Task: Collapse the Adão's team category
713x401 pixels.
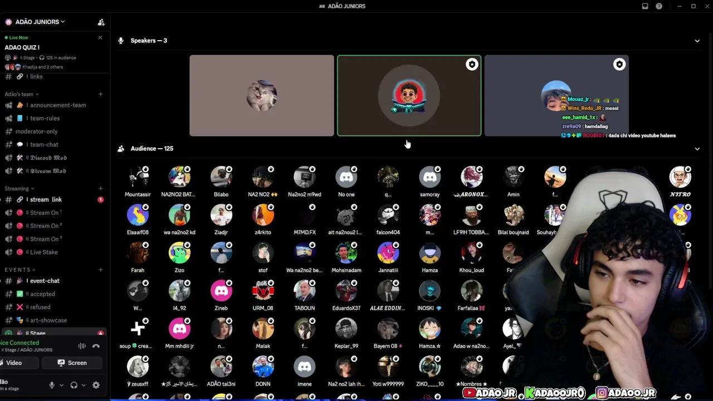Action: pos(21,94)
